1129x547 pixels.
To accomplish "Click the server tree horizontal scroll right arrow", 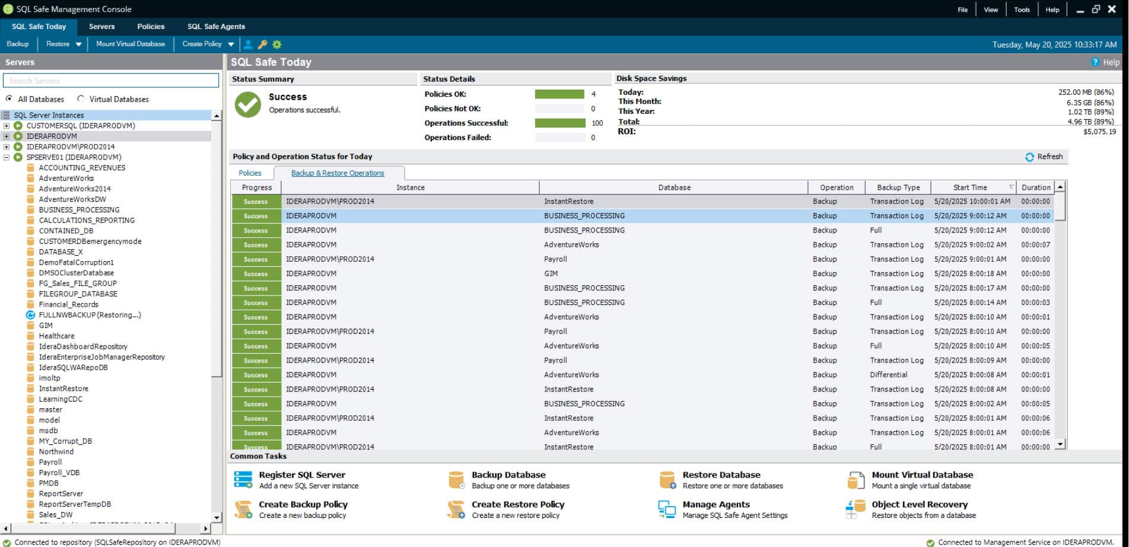I will (206, 528).
